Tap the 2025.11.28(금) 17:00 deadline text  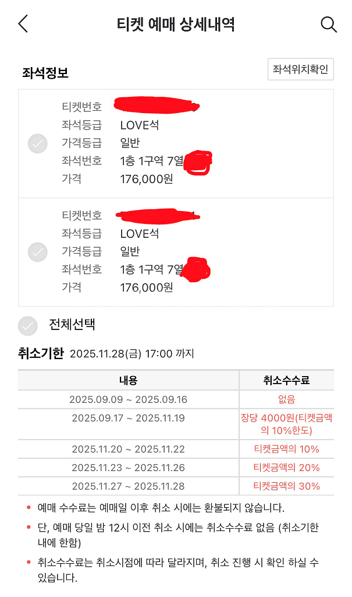[x=131, y=354]
